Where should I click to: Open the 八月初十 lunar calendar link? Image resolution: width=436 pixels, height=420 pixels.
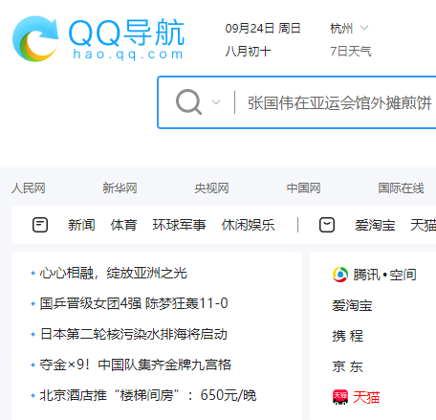pos(248,51)
